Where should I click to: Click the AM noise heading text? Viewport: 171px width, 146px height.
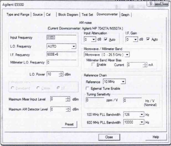coord(85,23)
